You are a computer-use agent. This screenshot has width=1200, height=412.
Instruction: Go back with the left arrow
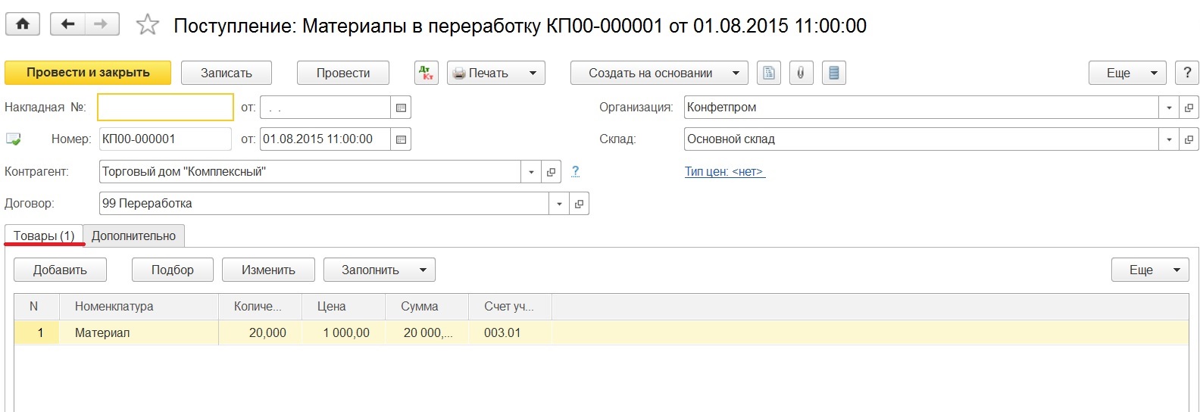(67, 24)
